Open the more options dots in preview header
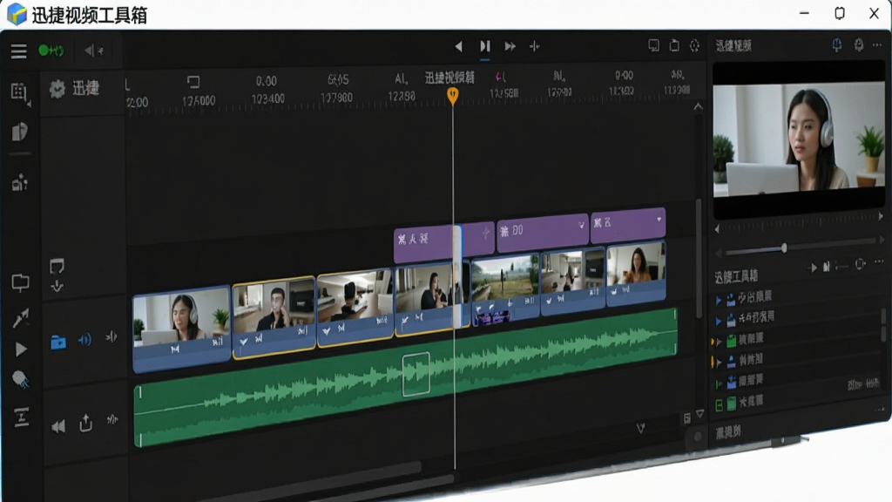Image resolution: width=892 pixels, height=502 pixels. coord(878,44)
